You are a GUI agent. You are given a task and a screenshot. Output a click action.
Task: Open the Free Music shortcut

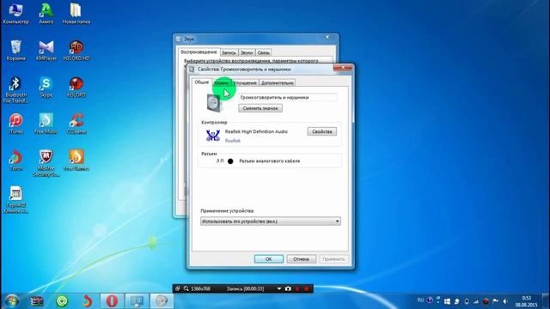(x=46, y=124)
